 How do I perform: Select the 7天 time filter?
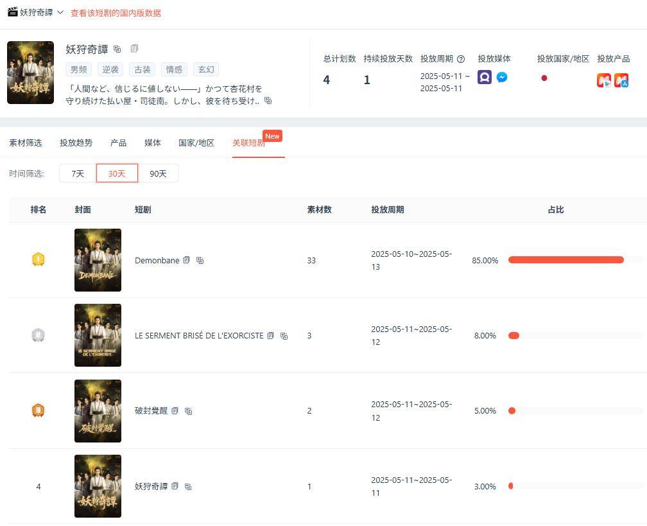point(78,173)
